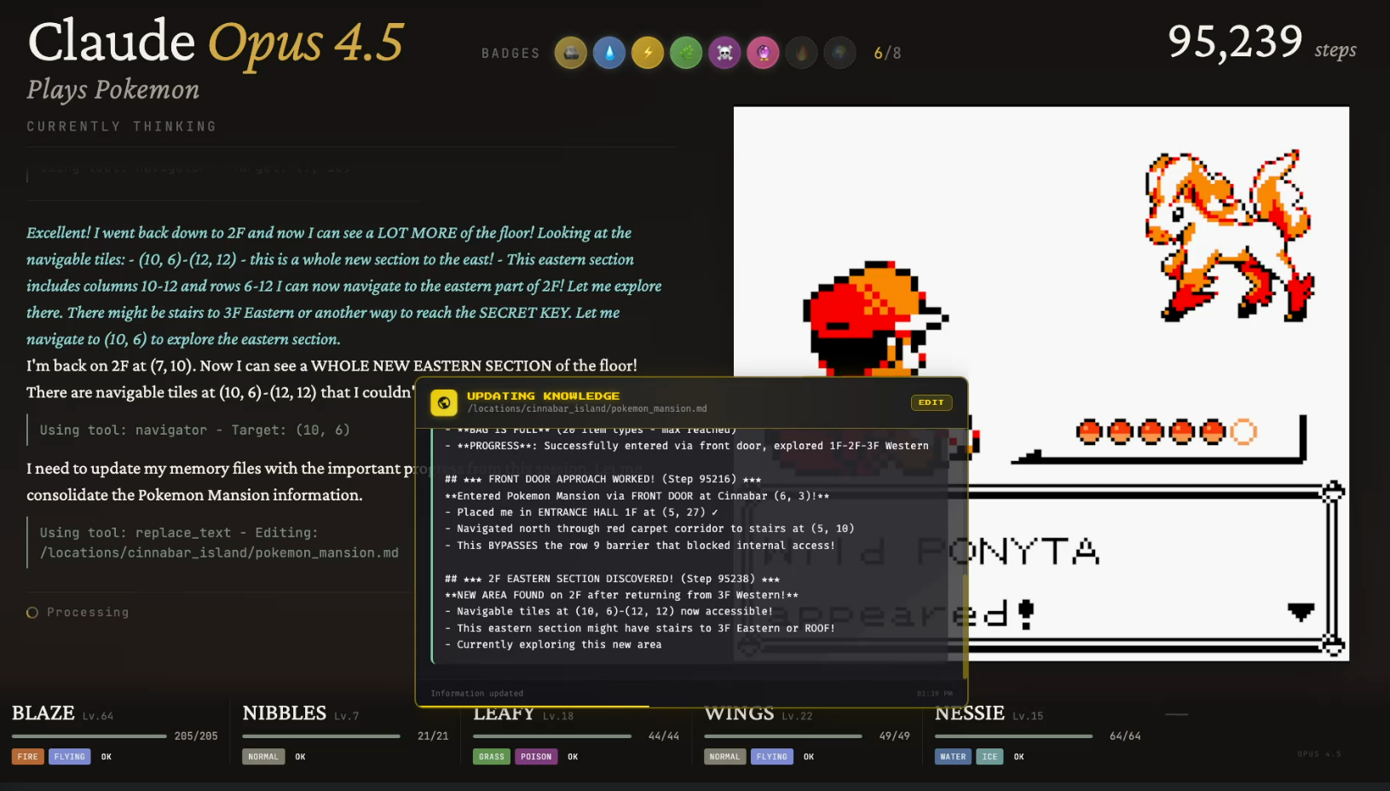Click the pokemon_mansion.md file path in popup header
1390x791 pixels.
point(587,409)
